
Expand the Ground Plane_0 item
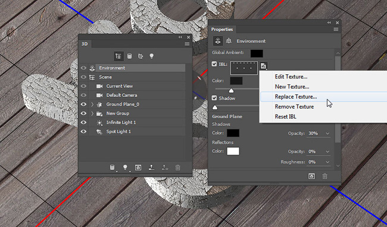pyautogui.click(x=92, y=105)
